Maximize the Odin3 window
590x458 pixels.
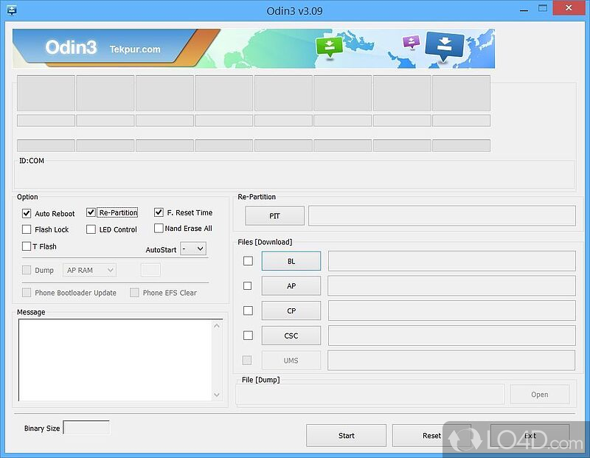point(543,8)
